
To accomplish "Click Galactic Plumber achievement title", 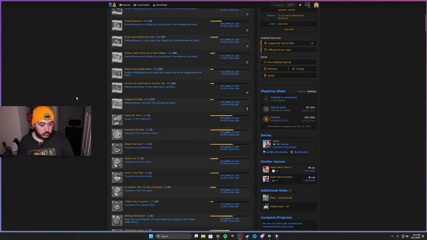I will pos(133,99).
